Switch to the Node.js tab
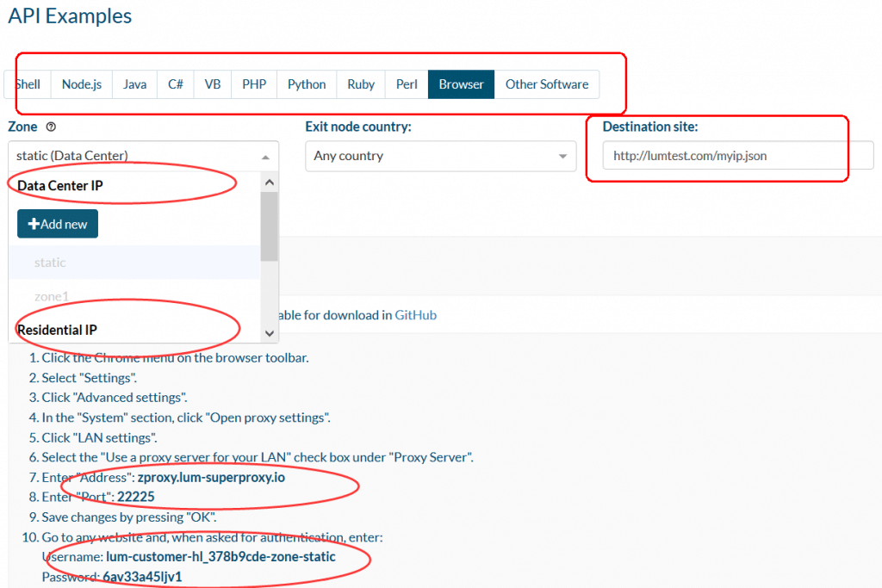Screen dimensions: 882x588 pos(82,84)
